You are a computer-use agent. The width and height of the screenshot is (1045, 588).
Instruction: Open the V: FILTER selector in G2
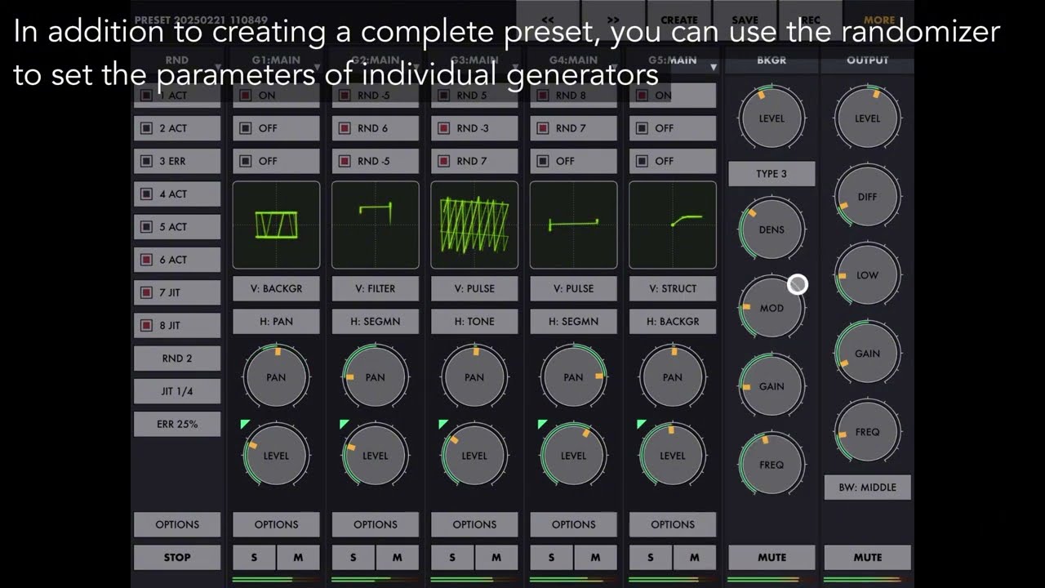pyautogui.click(x=376, y=288)
